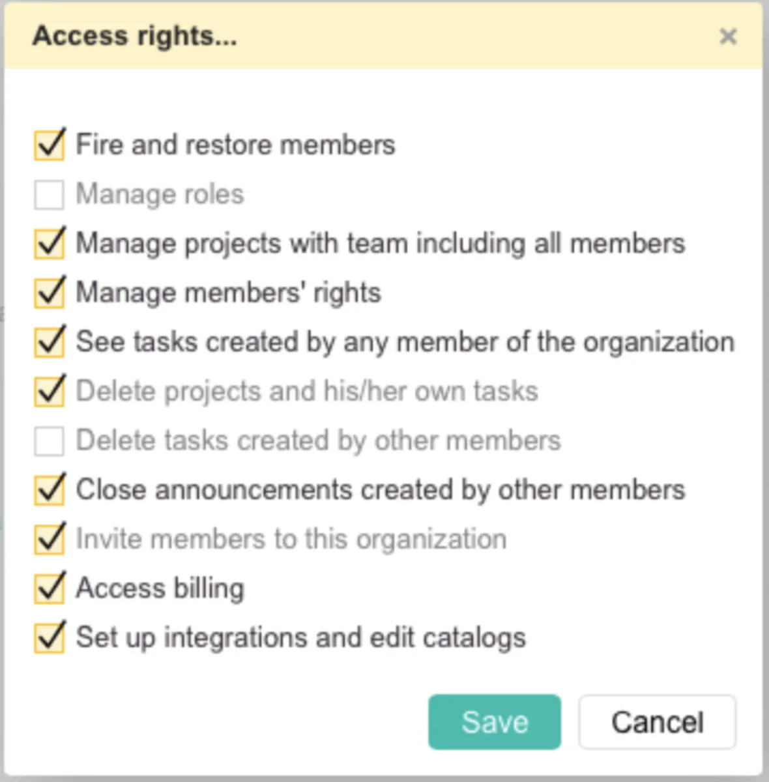
Task: Uncheck Set up integrations and edit catalogs
Action: tap(50, 637)
